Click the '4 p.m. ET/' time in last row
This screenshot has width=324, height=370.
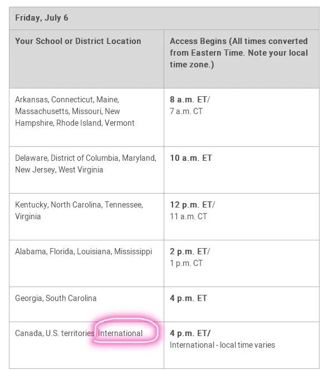(x=190, y=333)
